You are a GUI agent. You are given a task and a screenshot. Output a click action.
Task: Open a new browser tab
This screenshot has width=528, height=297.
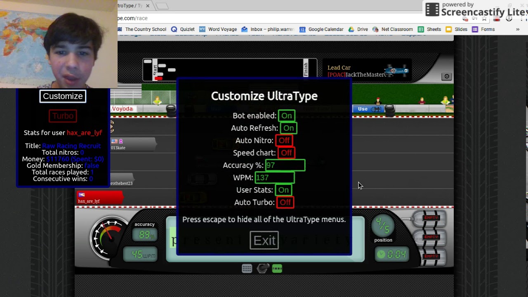coord(162,6)
